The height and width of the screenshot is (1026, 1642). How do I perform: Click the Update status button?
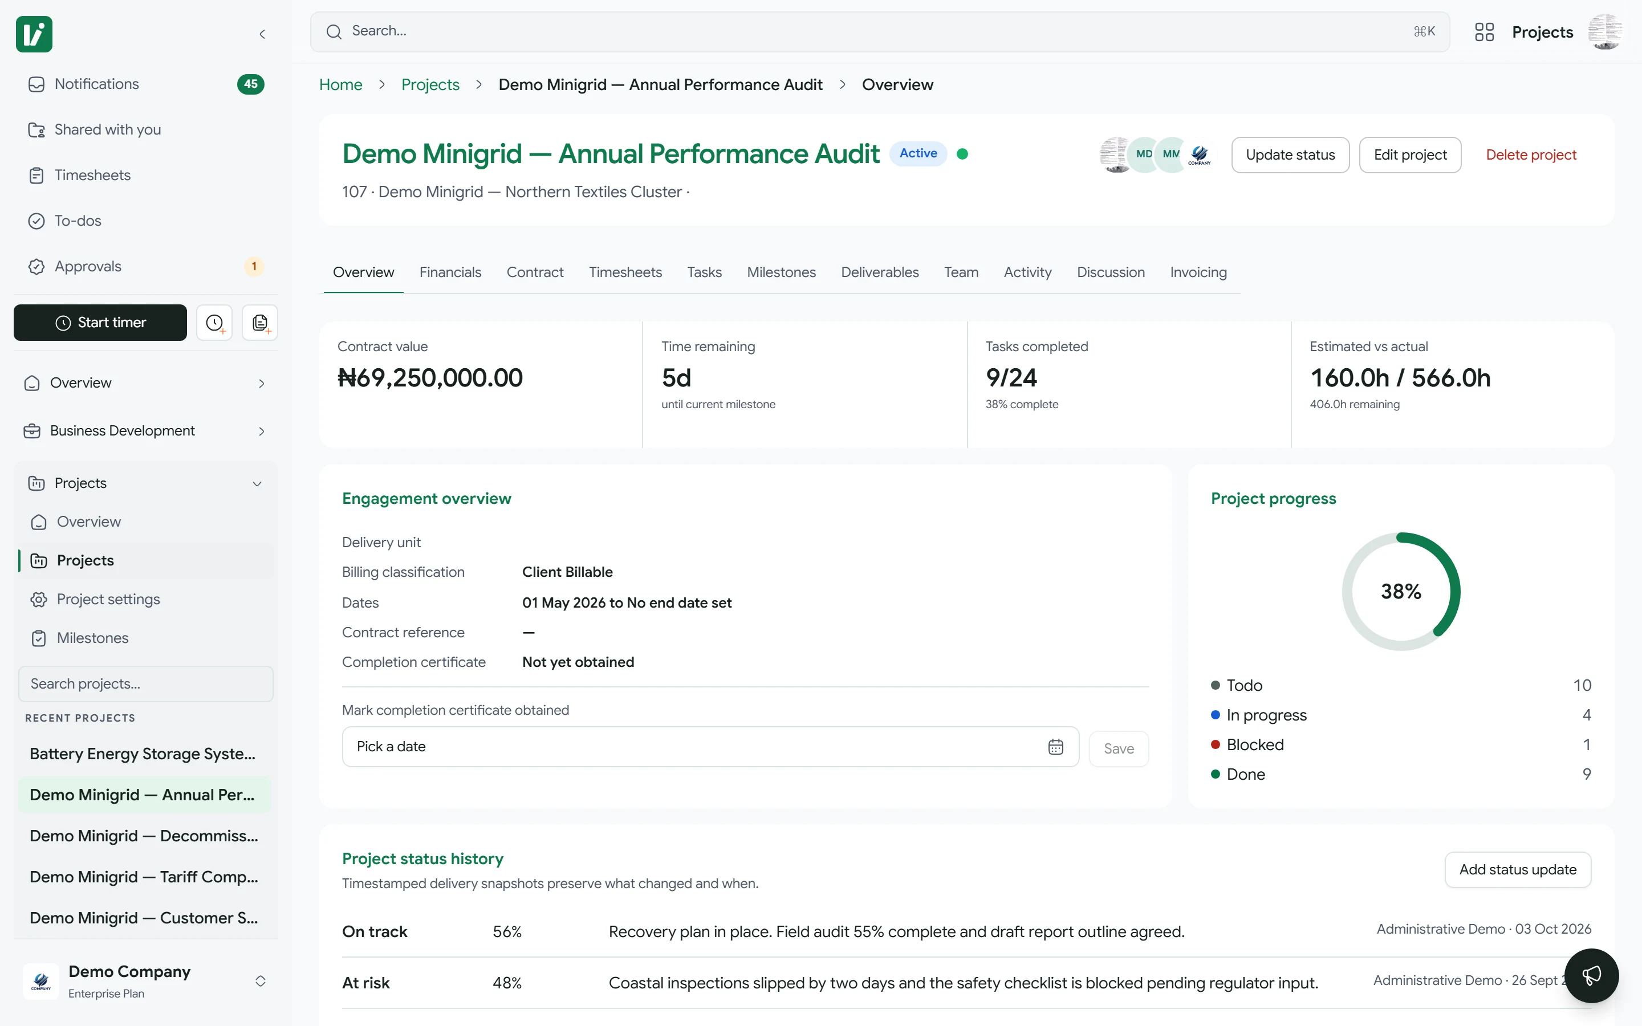[1290, 154]
